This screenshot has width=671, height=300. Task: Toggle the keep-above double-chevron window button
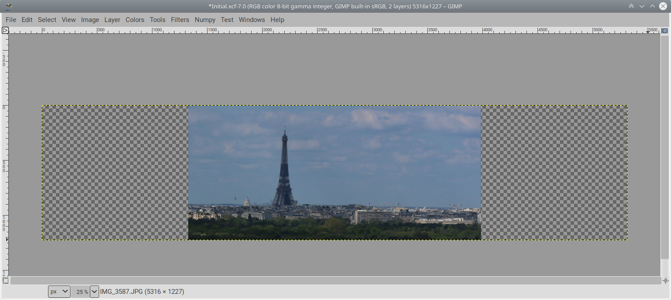pyautogui.click(x=631, y=6)
